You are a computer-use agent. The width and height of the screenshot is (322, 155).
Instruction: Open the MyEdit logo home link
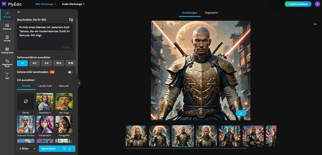tap(12, 4)
